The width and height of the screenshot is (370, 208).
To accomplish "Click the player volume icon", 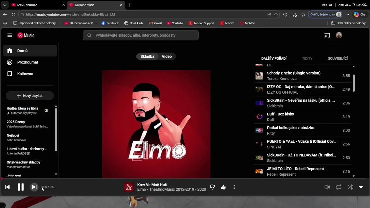I will coord(327,187).
